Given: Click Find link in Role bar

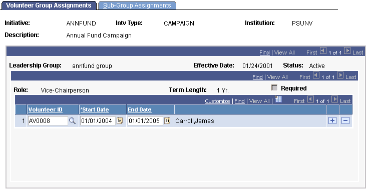Looking at the screenshot, I should click(x=257, y=77).
